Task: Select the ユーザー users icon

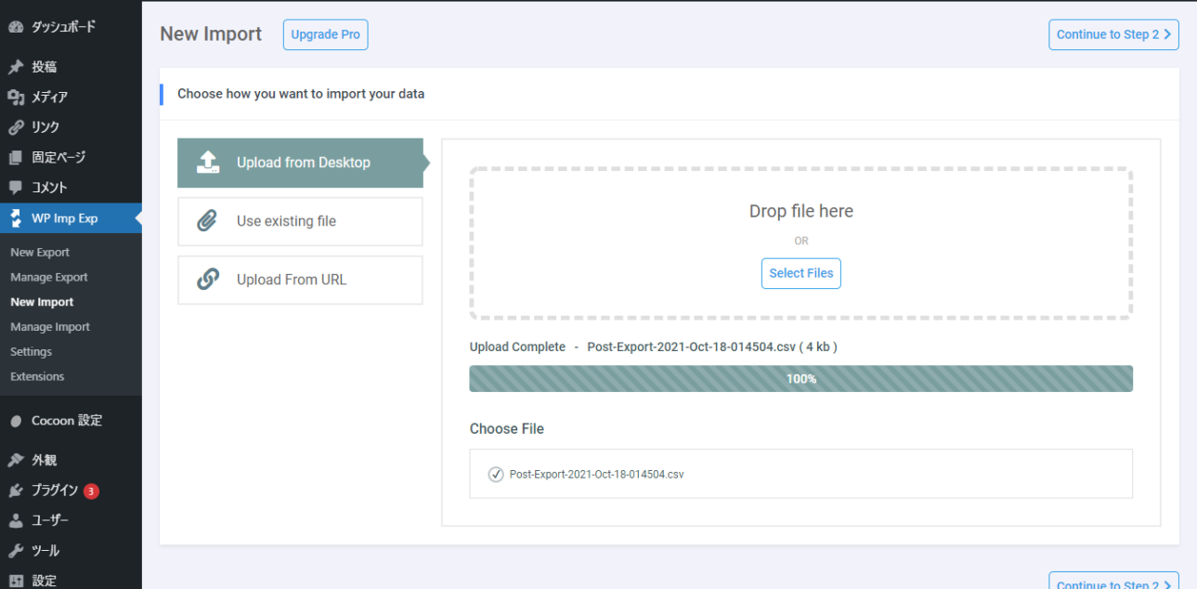Action: pos(15,520)
